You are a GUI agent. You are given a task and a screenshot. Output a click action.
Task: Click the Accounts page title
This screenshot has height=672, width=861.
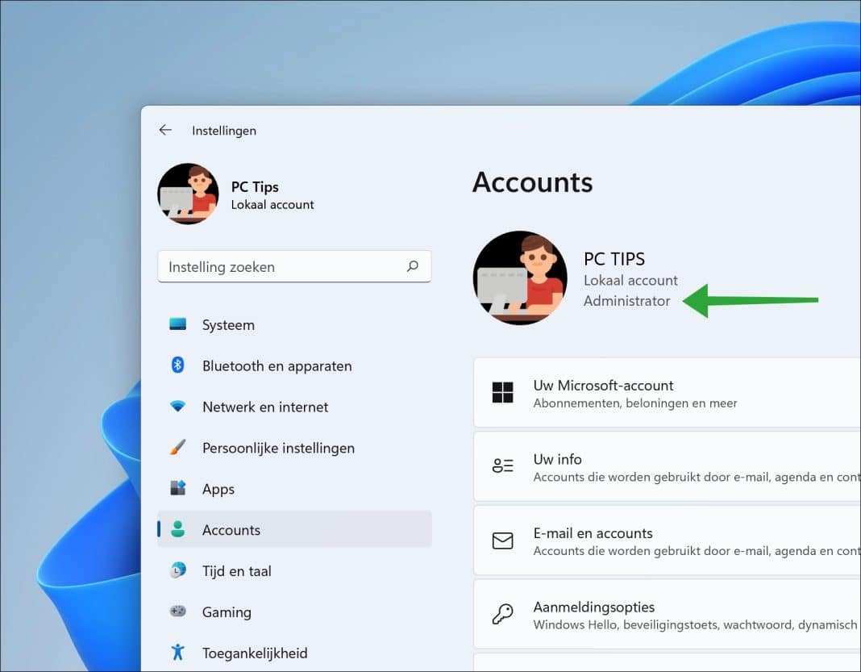coord(533,182)
